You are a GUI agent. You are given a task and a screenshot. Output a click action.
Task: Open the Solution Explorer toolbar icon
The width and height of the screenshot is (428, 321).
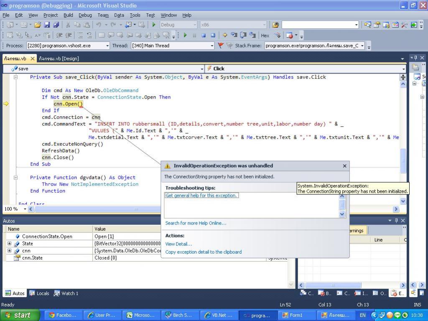[368, 25]
